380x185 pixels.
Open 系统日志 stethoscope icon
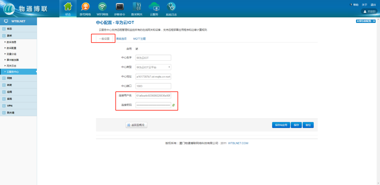171,7
